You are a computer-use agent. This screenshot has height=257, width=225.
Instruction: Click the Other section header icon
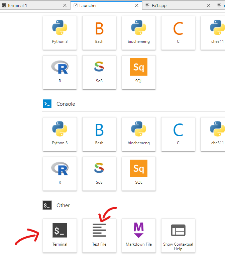(x=47, y=205)
